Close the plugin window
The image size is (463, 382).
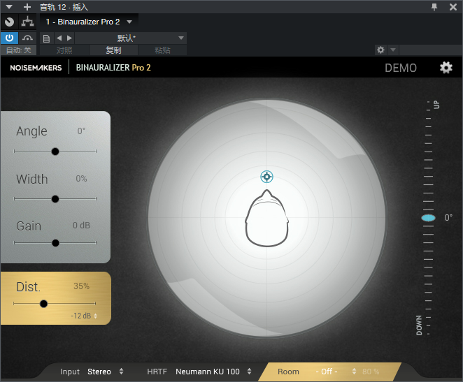(453, 7)
